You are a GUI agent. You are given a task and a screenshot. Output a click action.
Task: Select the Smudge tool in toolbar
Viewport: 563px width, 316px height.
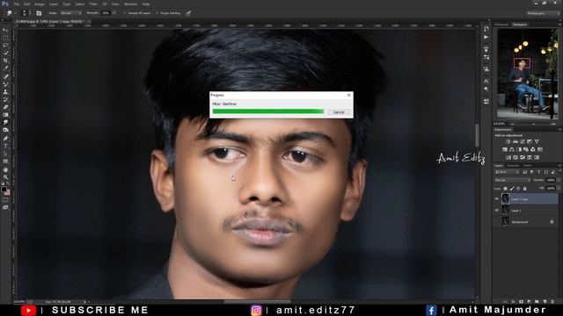point(5,123)
